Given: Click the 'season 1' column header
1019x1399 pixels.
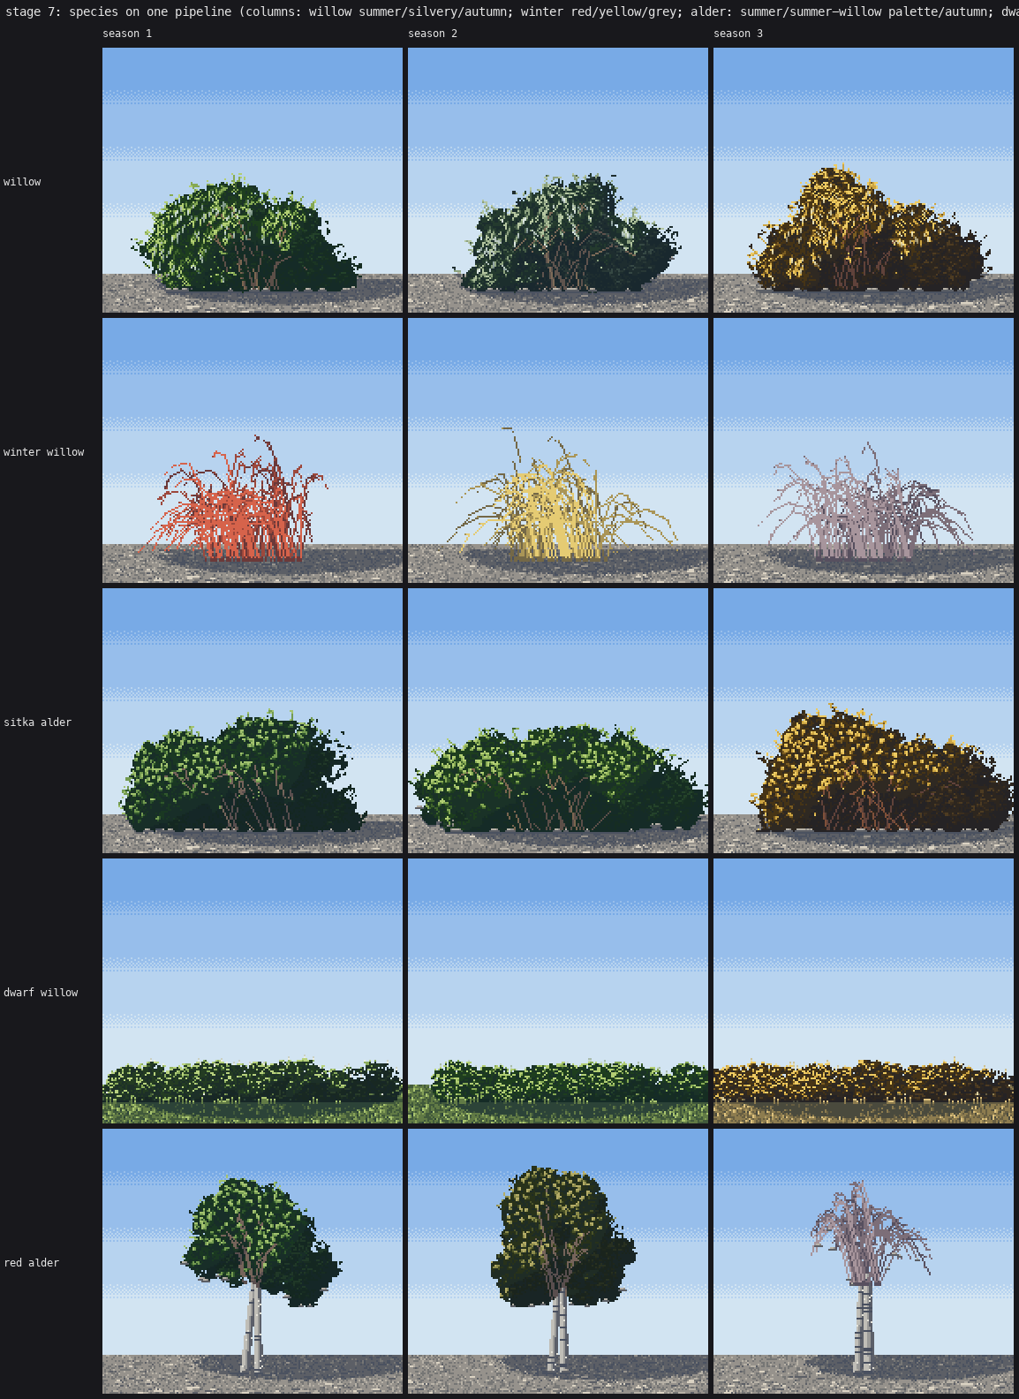Looking at the screenshot, I should (x=127, y=34).
